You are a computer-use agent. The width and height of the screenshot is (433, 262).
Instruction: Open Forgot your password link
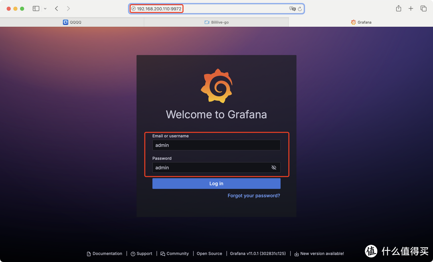tap(253, 195)
